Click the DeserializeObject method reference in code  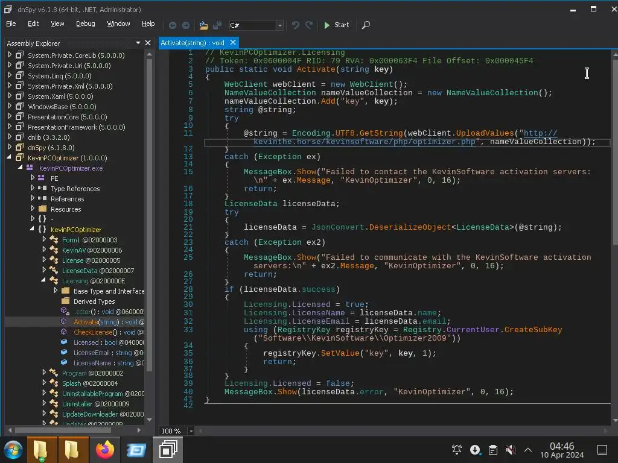point(410,227)
